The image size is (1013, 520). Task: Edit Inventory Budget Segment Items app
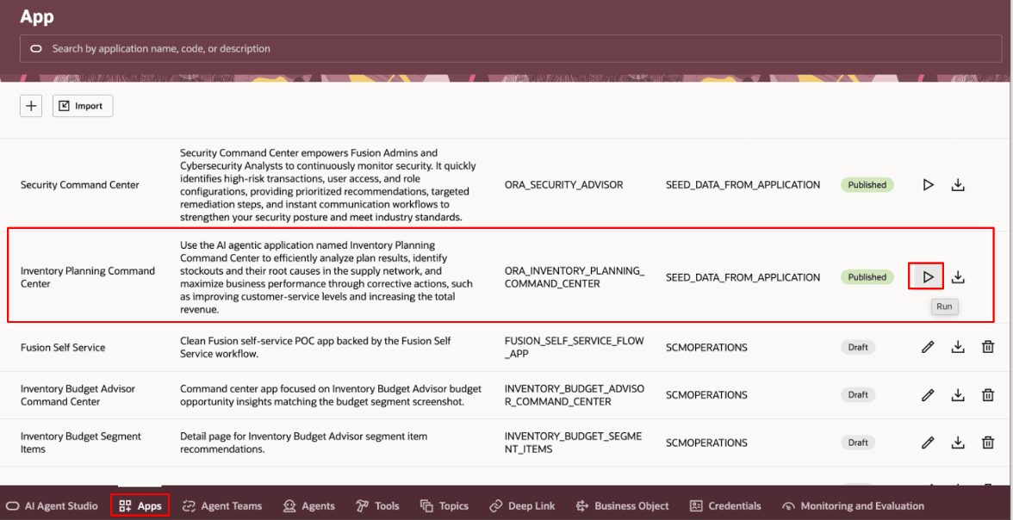[x=928, y=443]
